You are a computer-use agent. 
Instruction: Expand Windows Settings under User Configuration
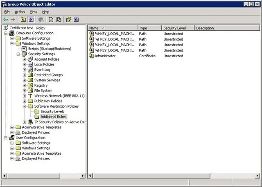coord(12,148)
